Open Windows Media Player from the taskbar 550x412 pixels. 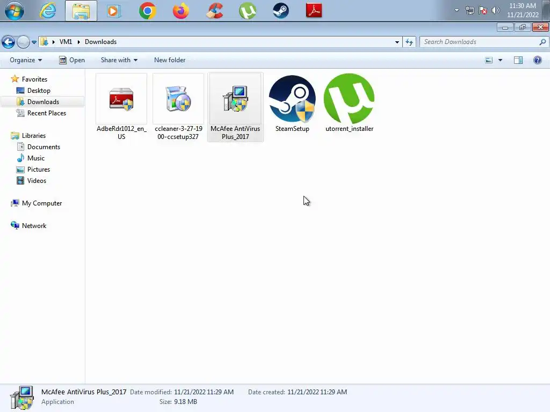[114, 11]
